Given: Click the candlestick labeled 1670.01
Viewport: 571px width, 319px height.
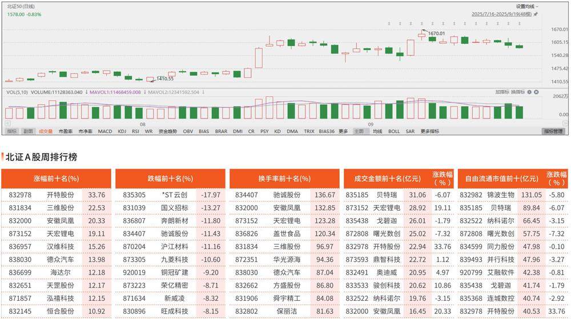Looking at the screenshot, I should 422,35.
